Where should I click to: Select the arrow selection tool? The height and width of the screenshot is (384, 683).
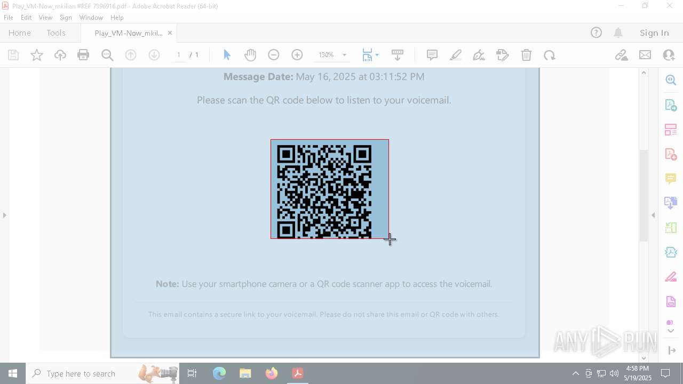point(227,55)
